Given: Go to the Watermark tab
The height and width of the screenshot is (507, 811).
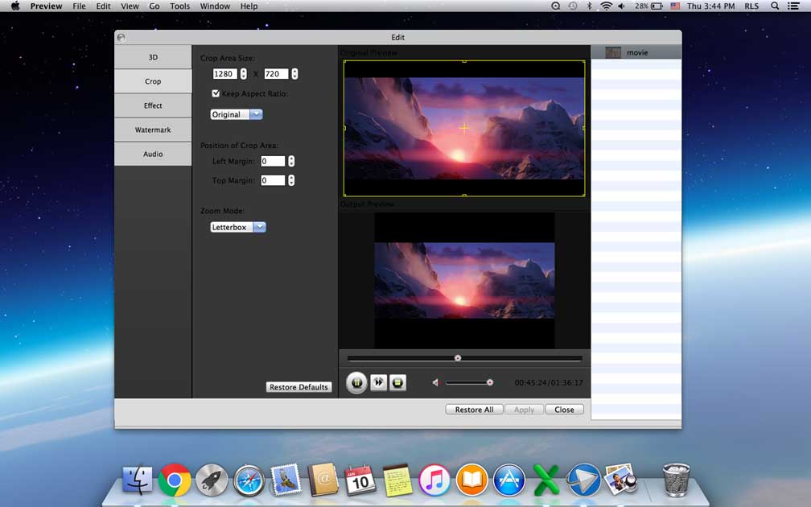Looking at the screenshot, I should pos(153,130).
